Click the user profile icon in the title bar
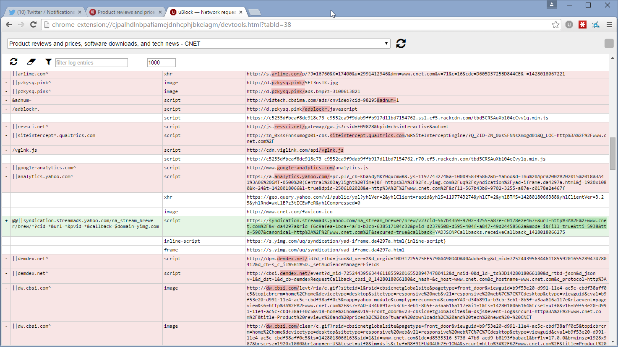The width and height of the screenshot is (618, 347). (552, 5)
